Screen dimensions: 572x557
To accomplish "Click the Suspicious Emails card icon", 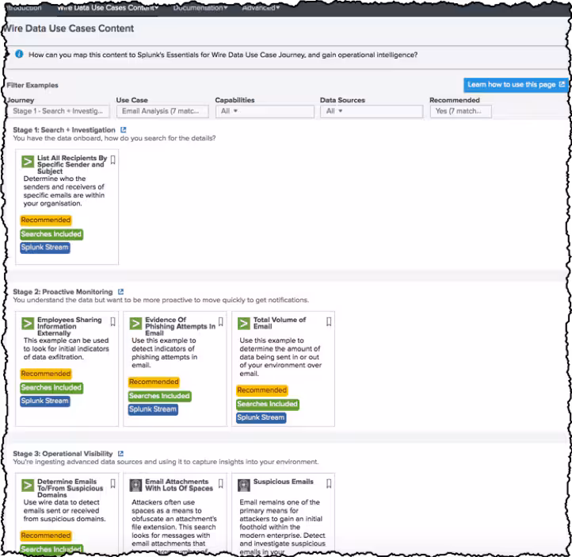I will pos(244,485).
